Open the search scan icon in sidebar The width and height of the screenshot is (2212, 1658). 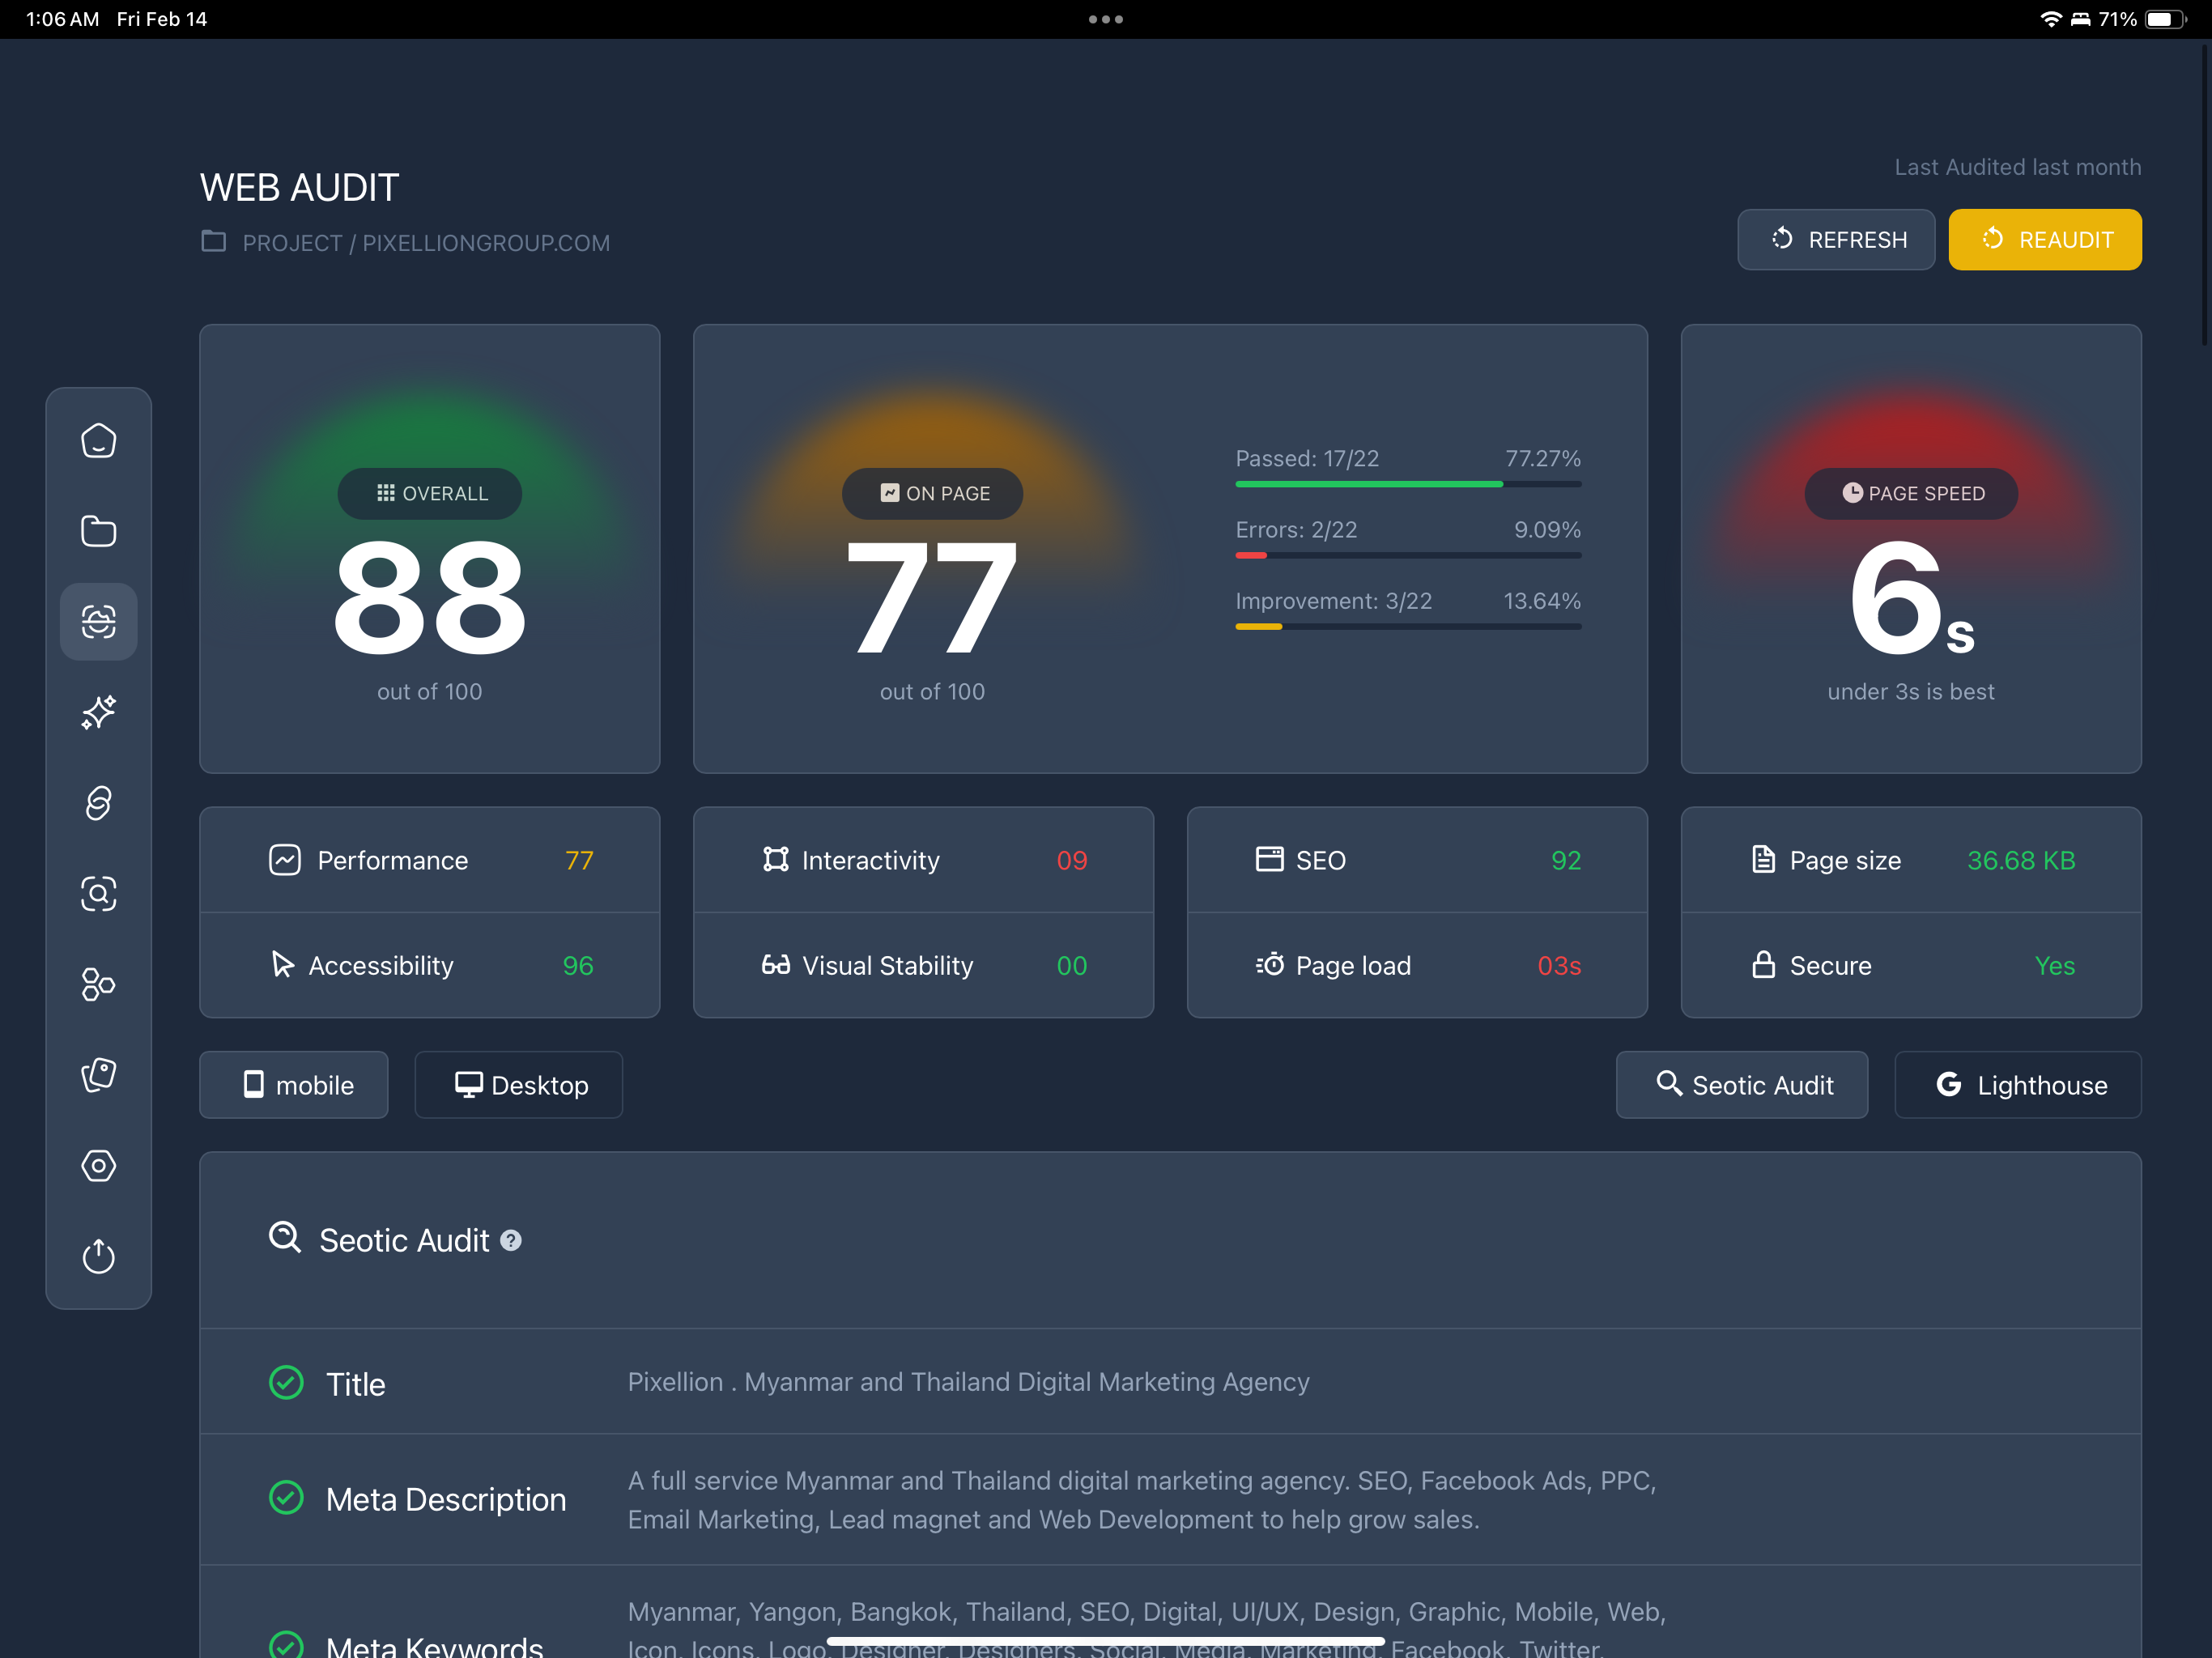tap(98, 893)
